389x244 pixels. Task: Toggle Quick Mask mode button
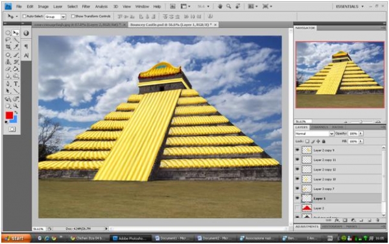click(x=12, y=129)
